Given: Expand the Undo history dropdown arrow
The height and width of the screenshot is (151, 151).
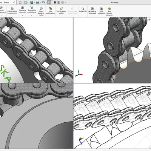Looking at the screenshot, I should pyautogui.click(x=46, y=2).
